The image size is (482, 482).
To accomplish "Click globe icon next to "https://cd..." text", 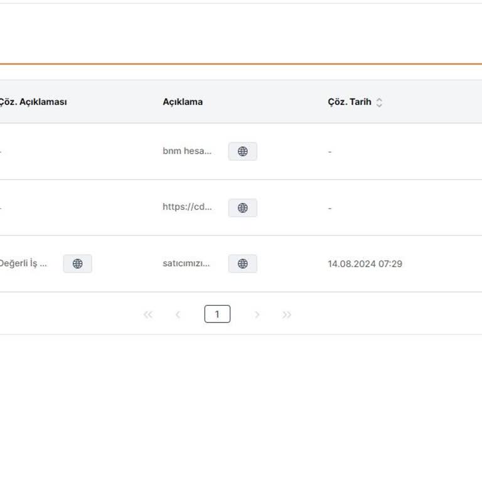I will [242, 208].
